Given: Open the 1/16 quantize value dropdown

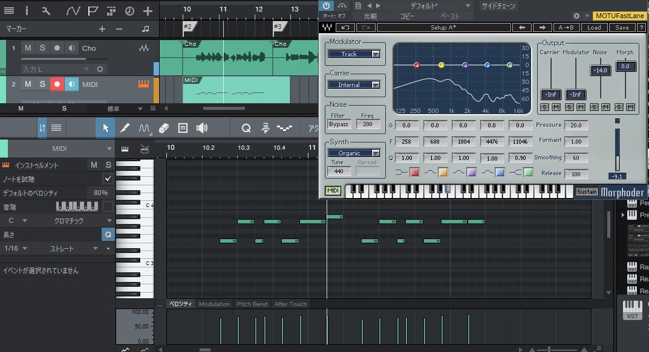Looking at the screenshot, I should [15, 248].
